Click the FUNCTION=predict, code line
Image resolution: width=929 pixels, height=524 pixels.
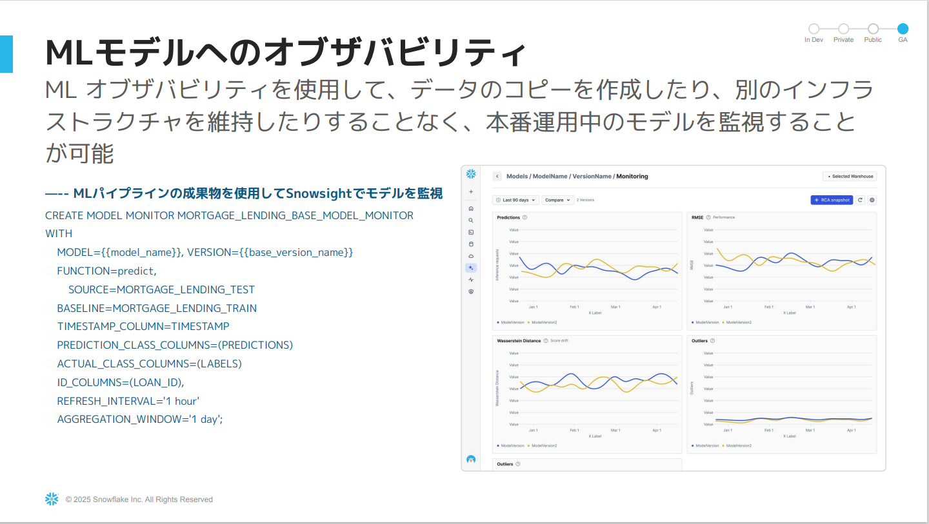[107, 271]
